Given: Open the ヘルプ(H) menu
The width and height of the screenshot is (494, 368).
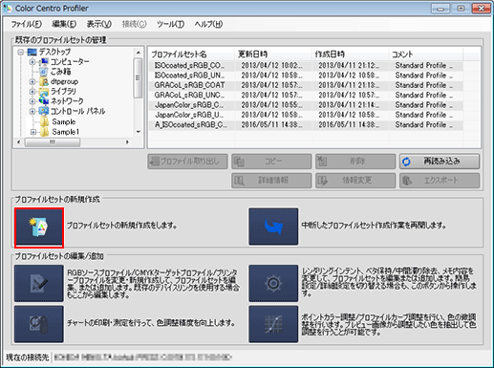Looking at the screenshot, I should coord(208,24).
